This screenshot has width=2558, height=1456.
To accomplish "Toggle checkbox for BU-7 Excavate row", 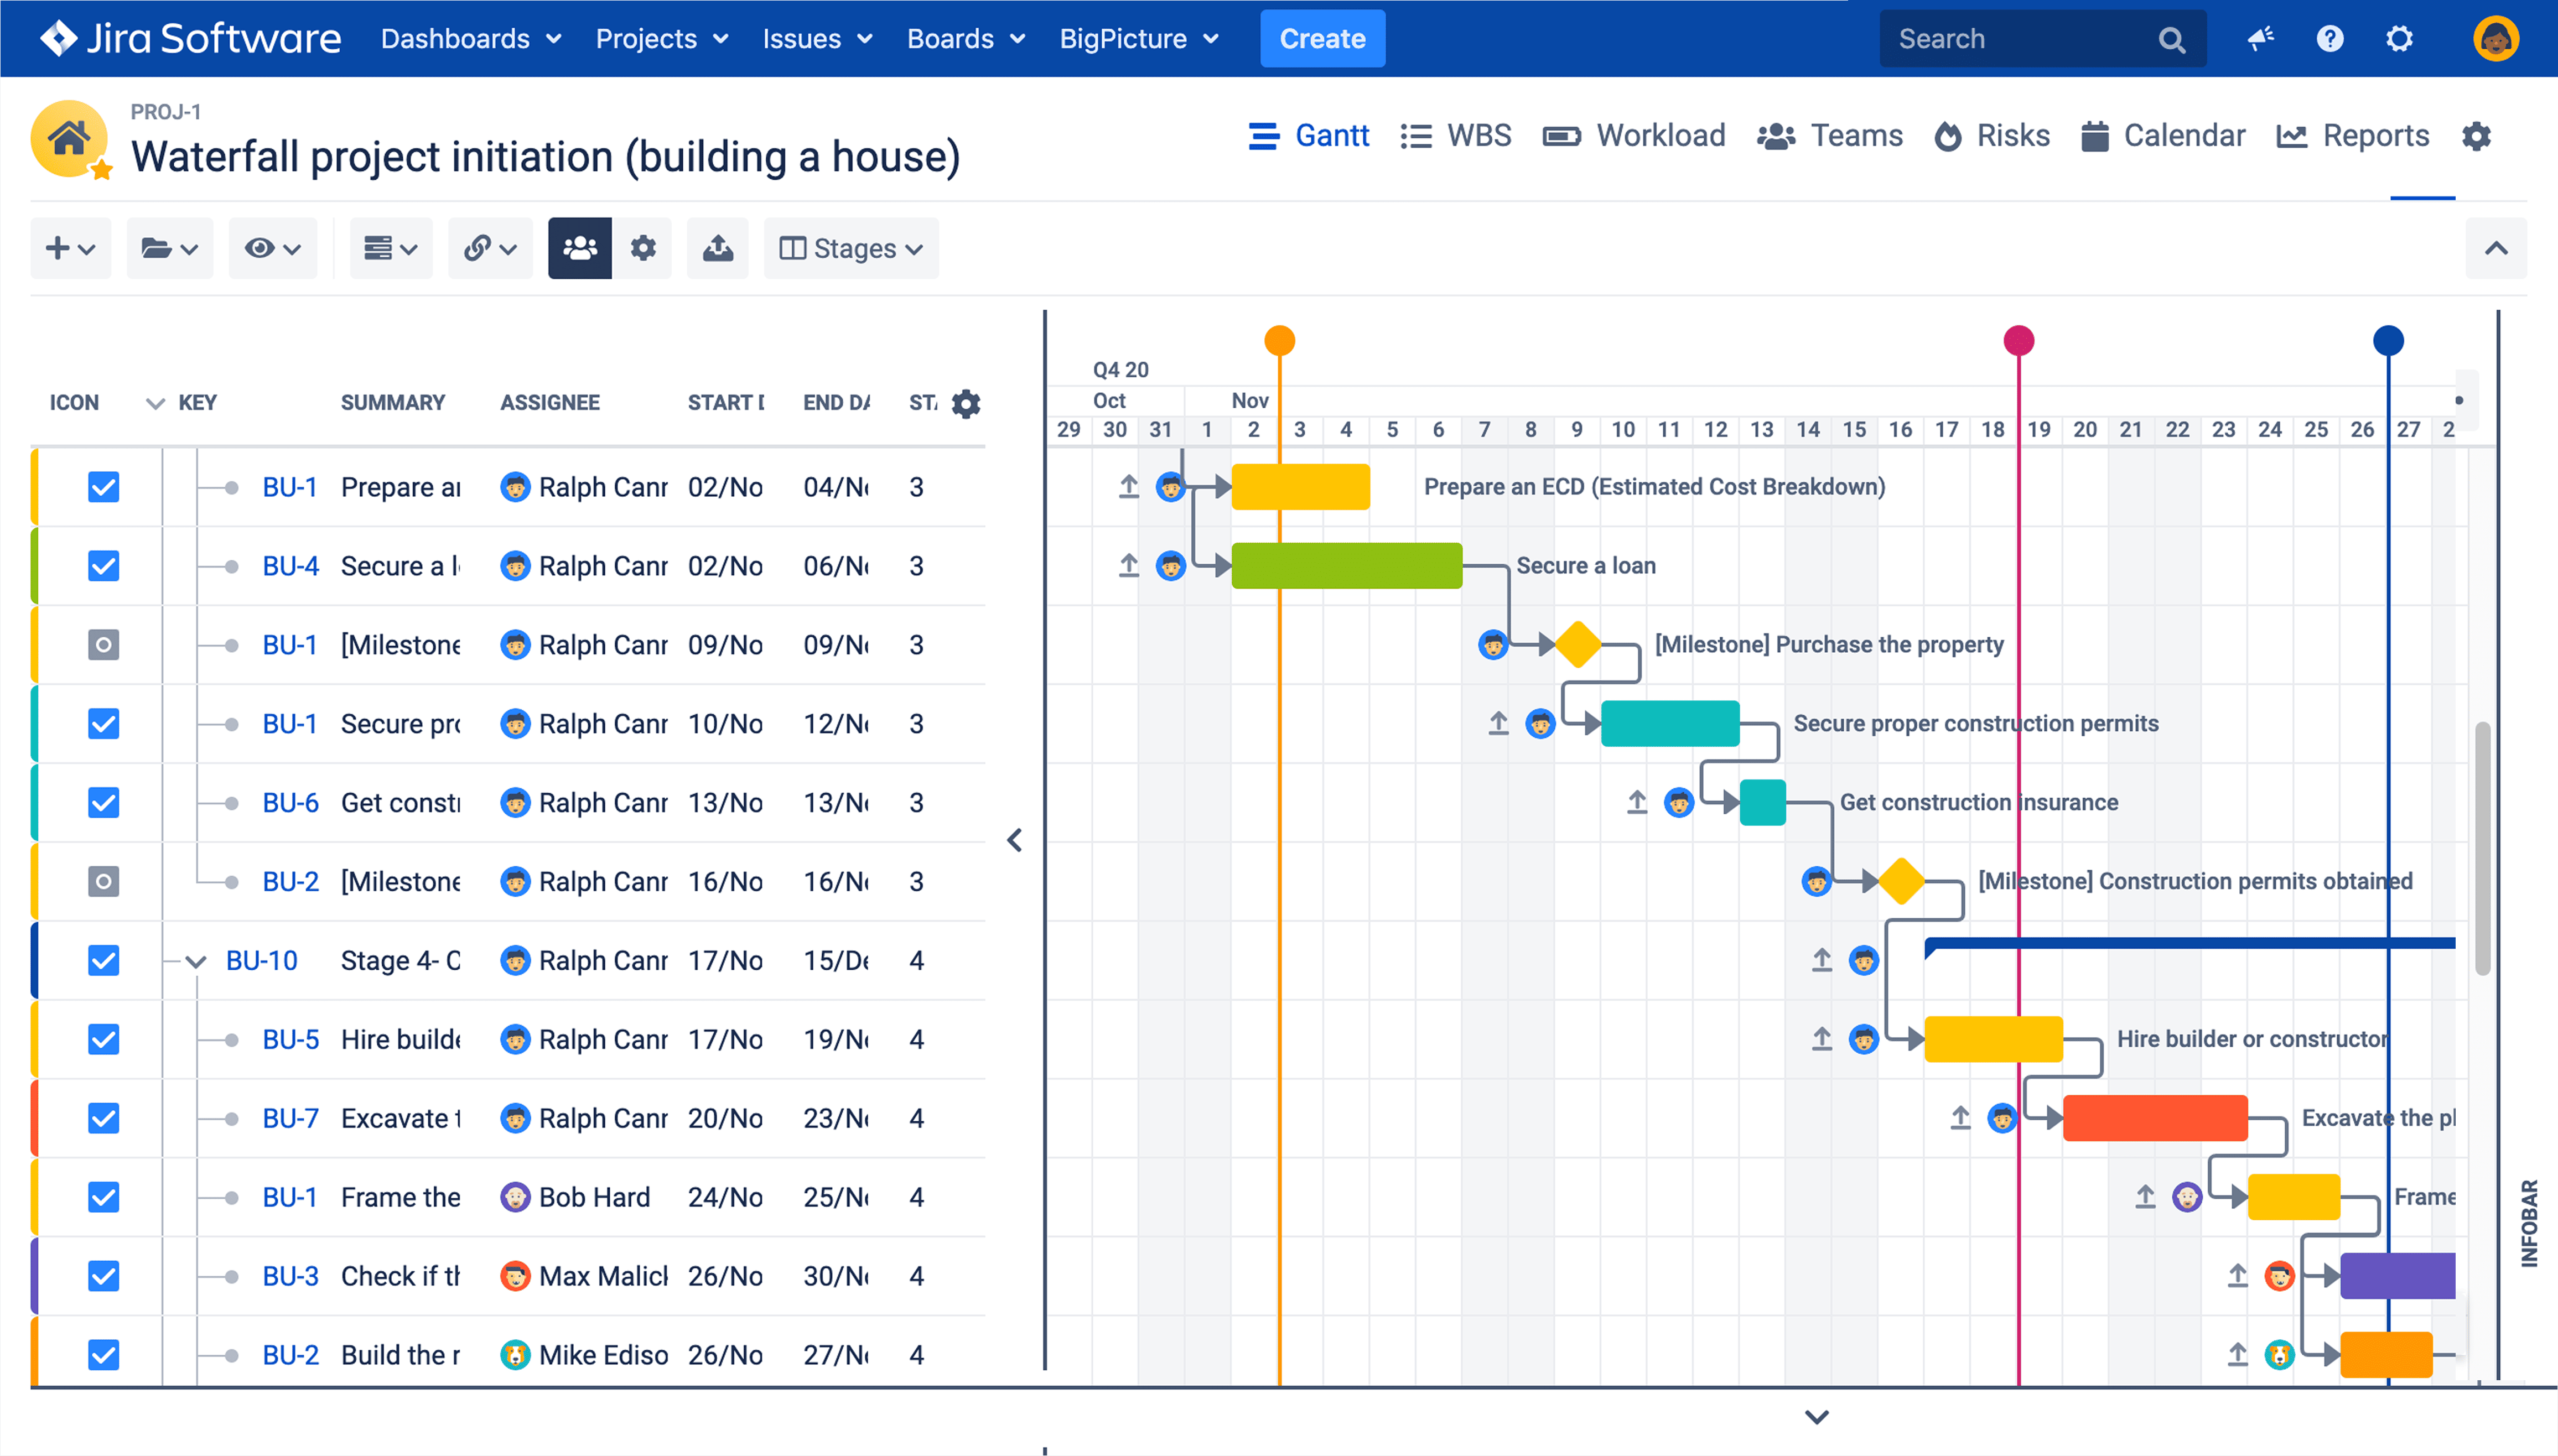I will tap(104, 1118).
